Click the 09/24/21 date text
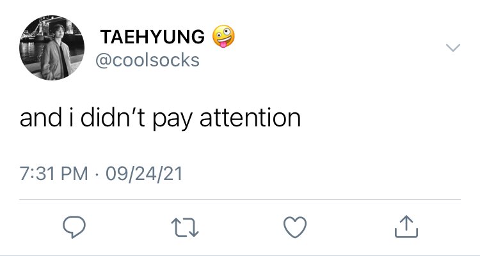The height and width of the screenshot is (256, 480). click(x=144, y=174)
